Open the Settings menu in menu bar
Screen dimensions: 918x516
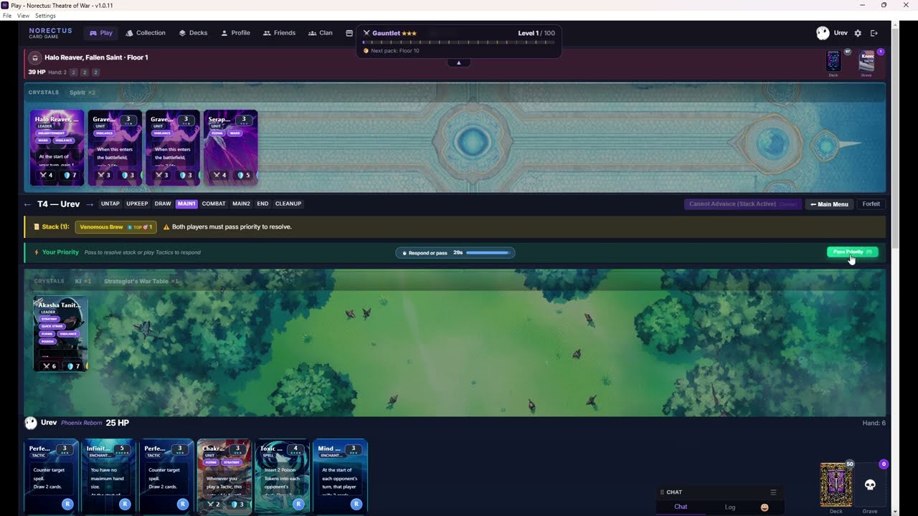click(45, 16)
